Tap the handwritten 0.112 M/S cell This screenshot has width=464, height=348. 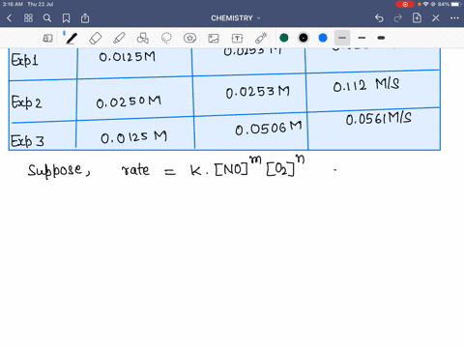(366, 85)
